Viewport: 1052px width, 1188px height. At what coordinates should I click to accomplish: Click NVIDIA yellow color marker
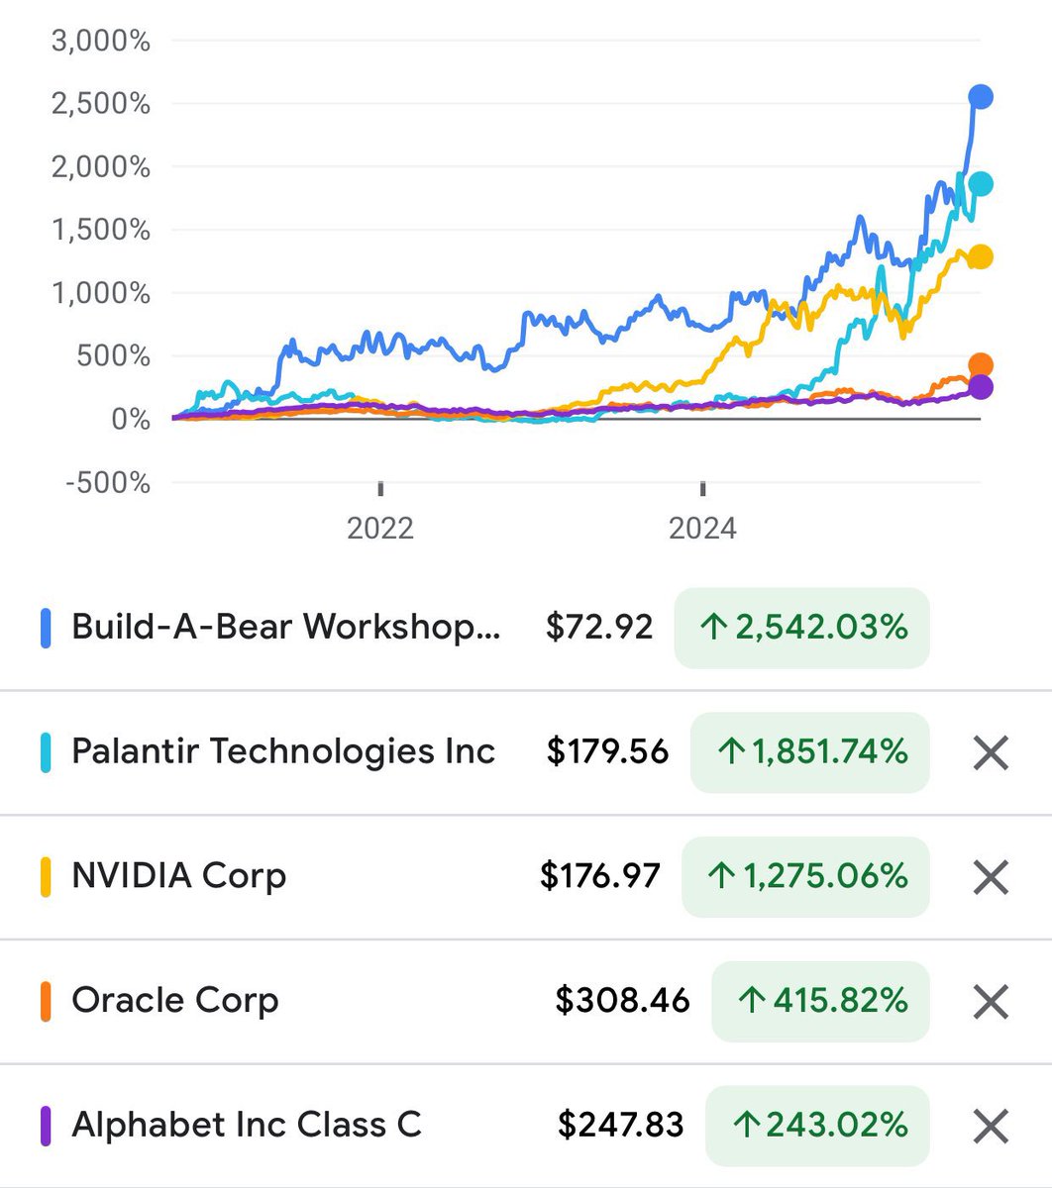coord(46,877)
